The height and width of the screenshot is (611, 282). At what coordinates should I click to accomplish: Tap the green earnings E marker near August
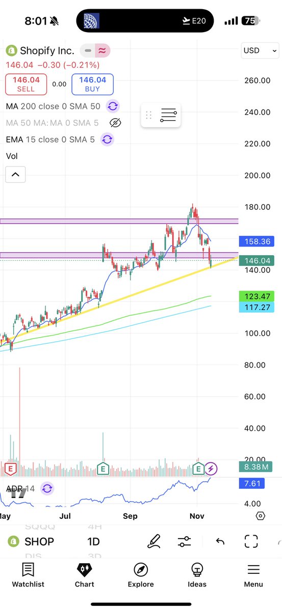coord(104,468)
